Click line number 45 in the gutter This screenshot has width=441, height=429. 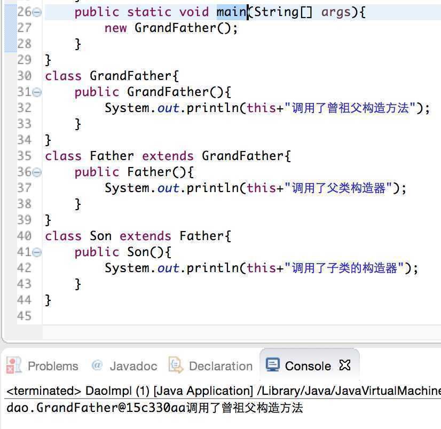[x=24, y=316]
